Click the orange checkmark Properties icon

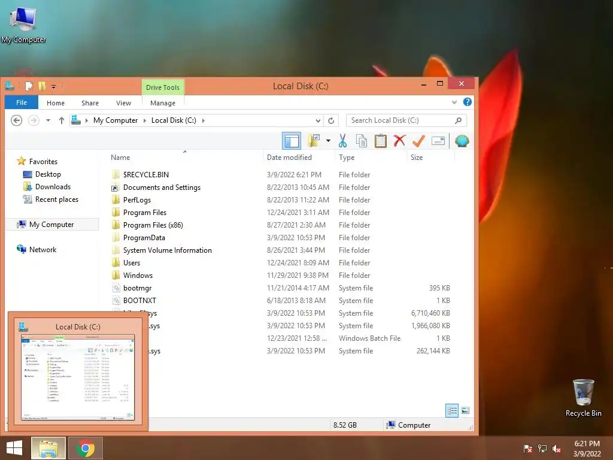point(418,141)
